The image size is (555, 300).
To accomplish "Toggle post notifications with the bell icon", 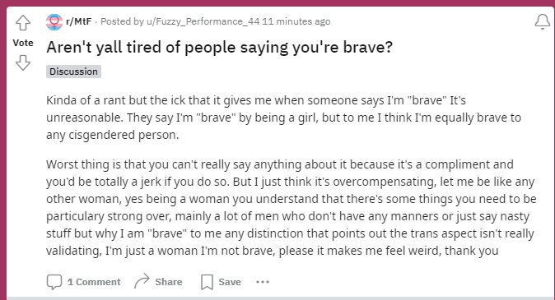I will pyautogui.click(x=543, y=22).
